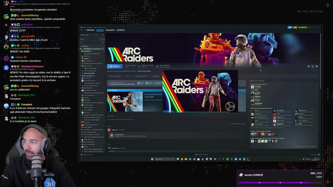Image resolution: width=333 pixels, height=187 pixels.
Task: Click the Visualizza ultime notizie link
Action: (238, 124)
